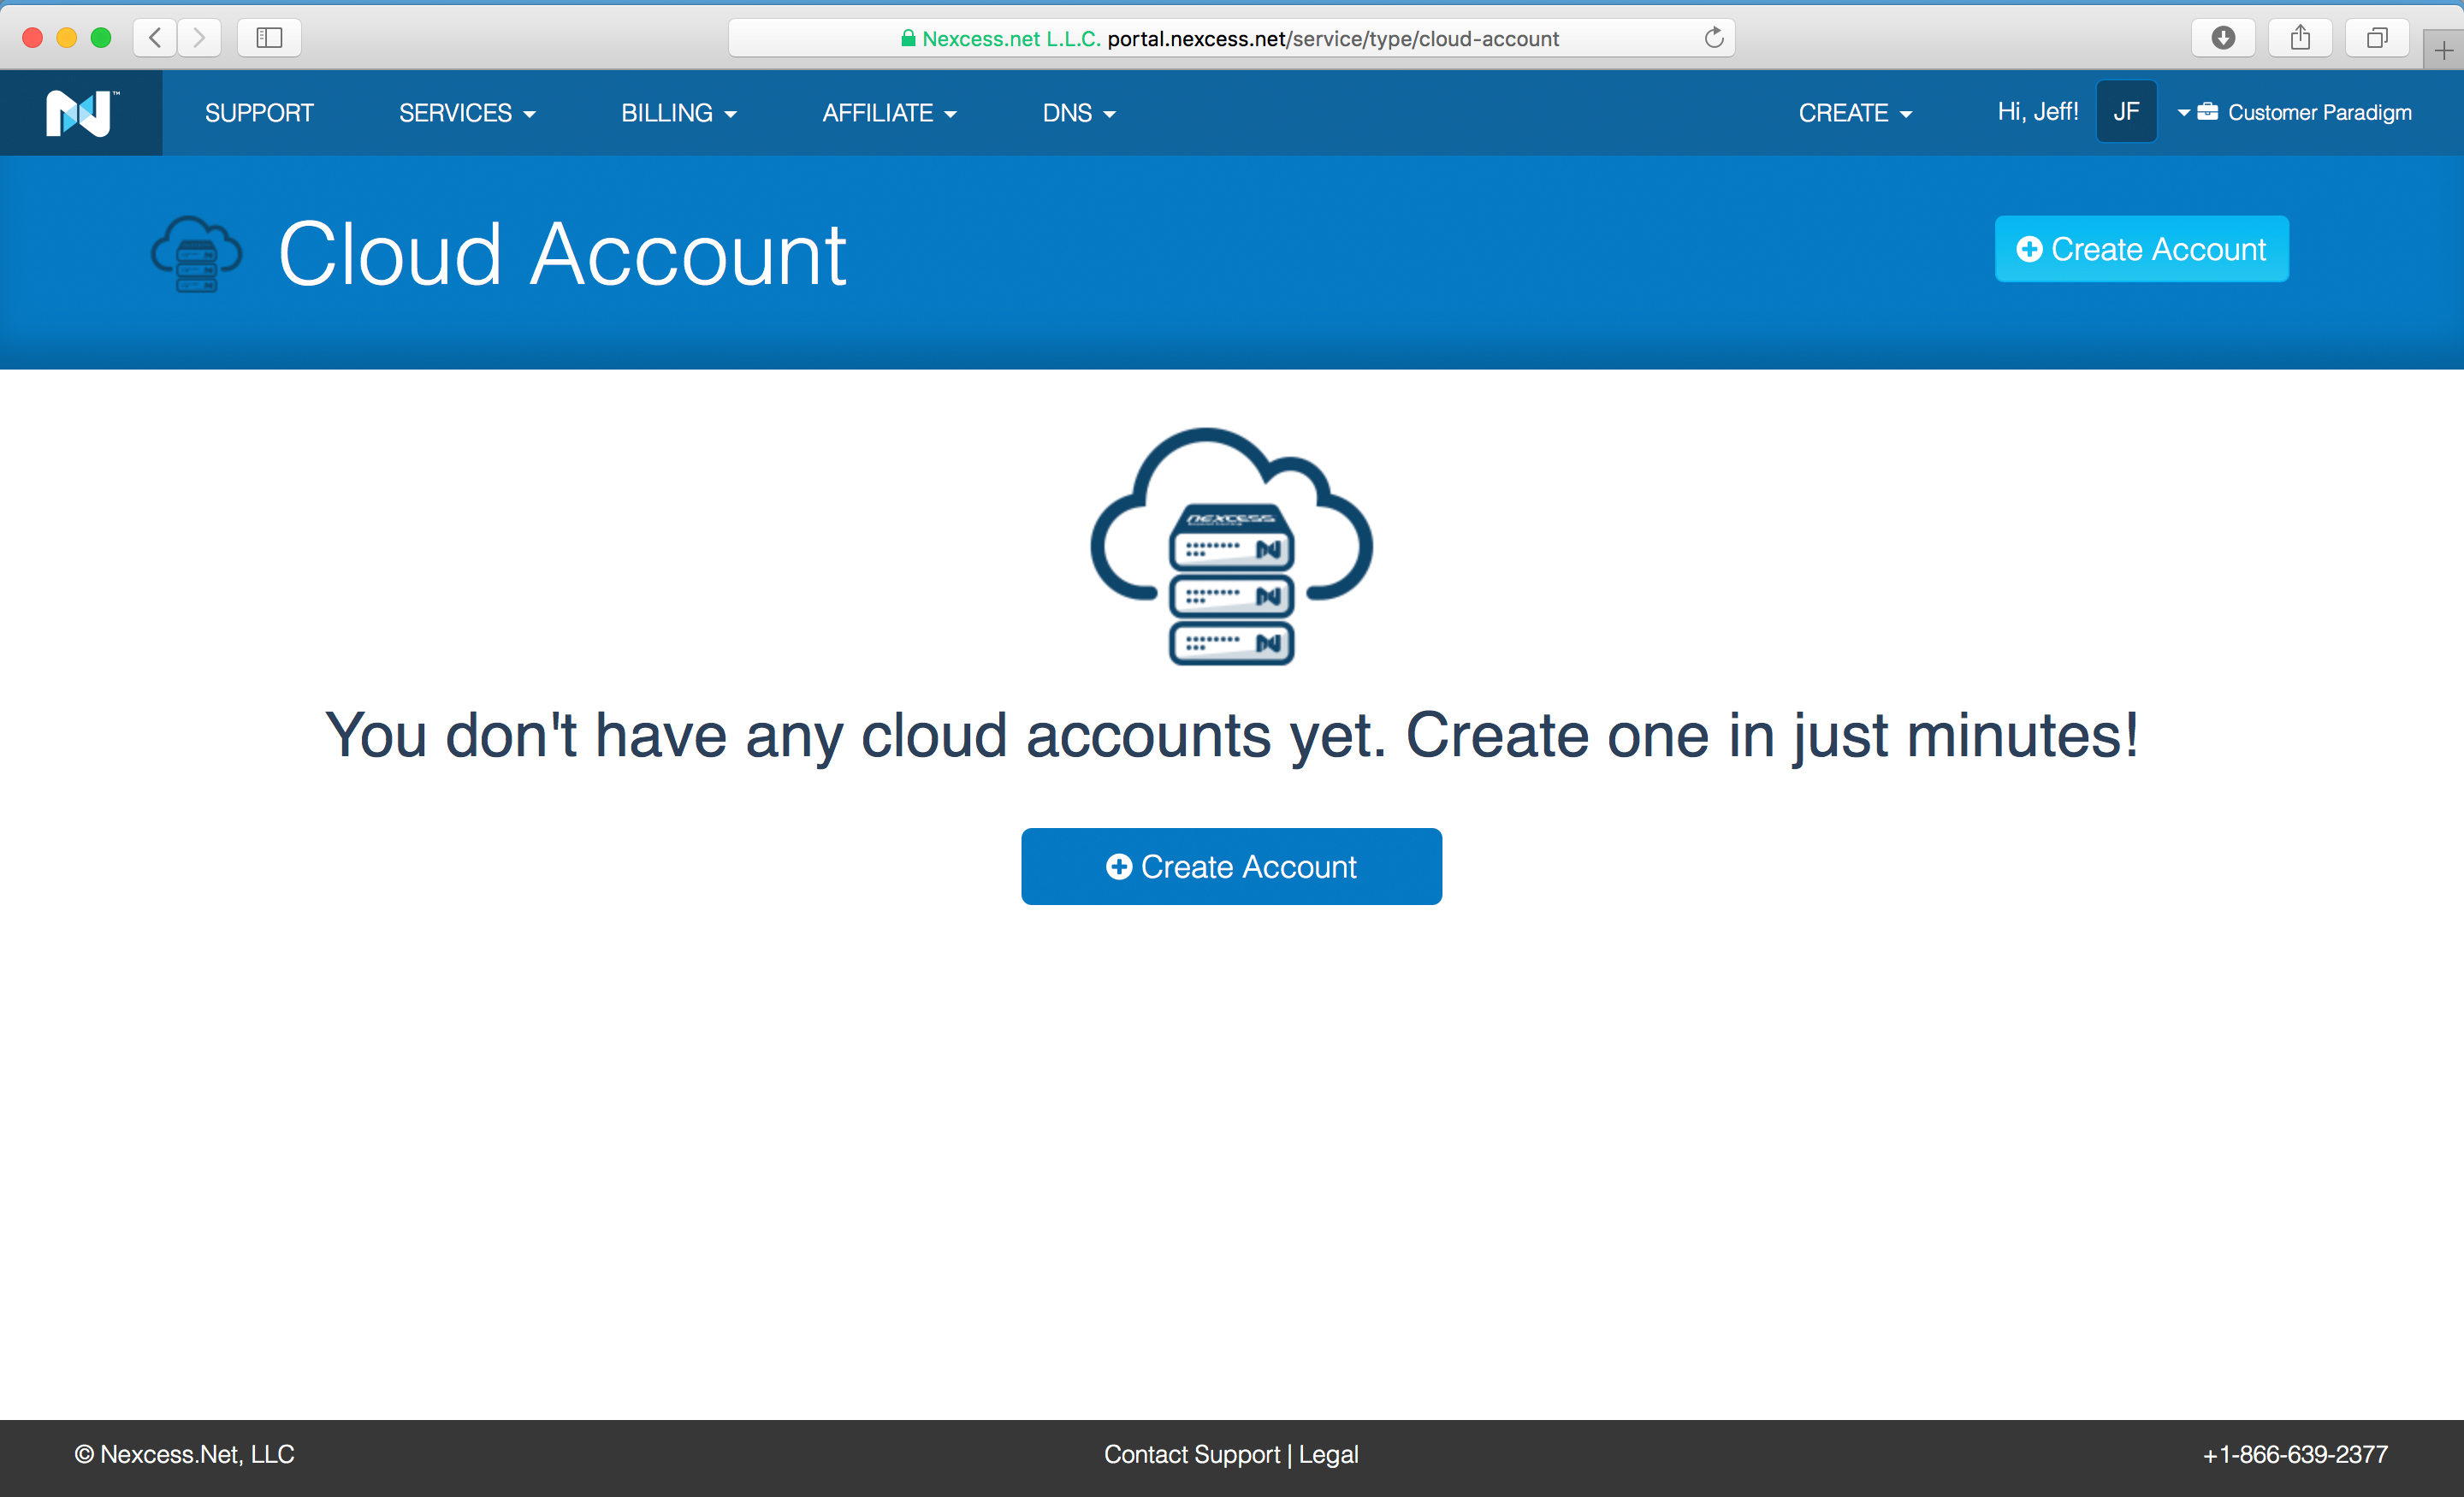Click the Nexcess logo home icon
This screenshot has width=2464, height=1497.
[81, 113]
